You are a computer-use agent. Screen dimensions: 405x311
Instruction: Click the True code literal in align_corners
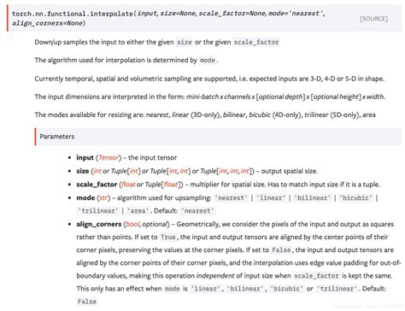pos(168,237)
